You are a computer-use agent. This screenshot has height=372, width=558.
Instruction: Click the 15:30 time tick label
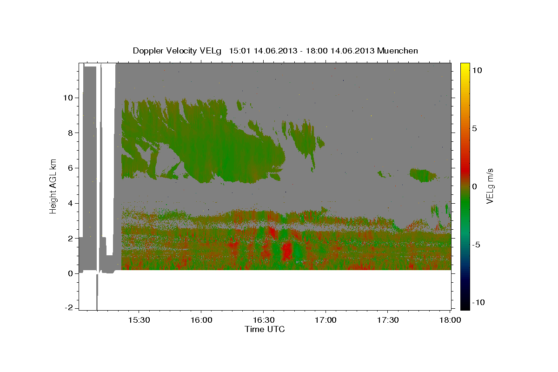139,320
